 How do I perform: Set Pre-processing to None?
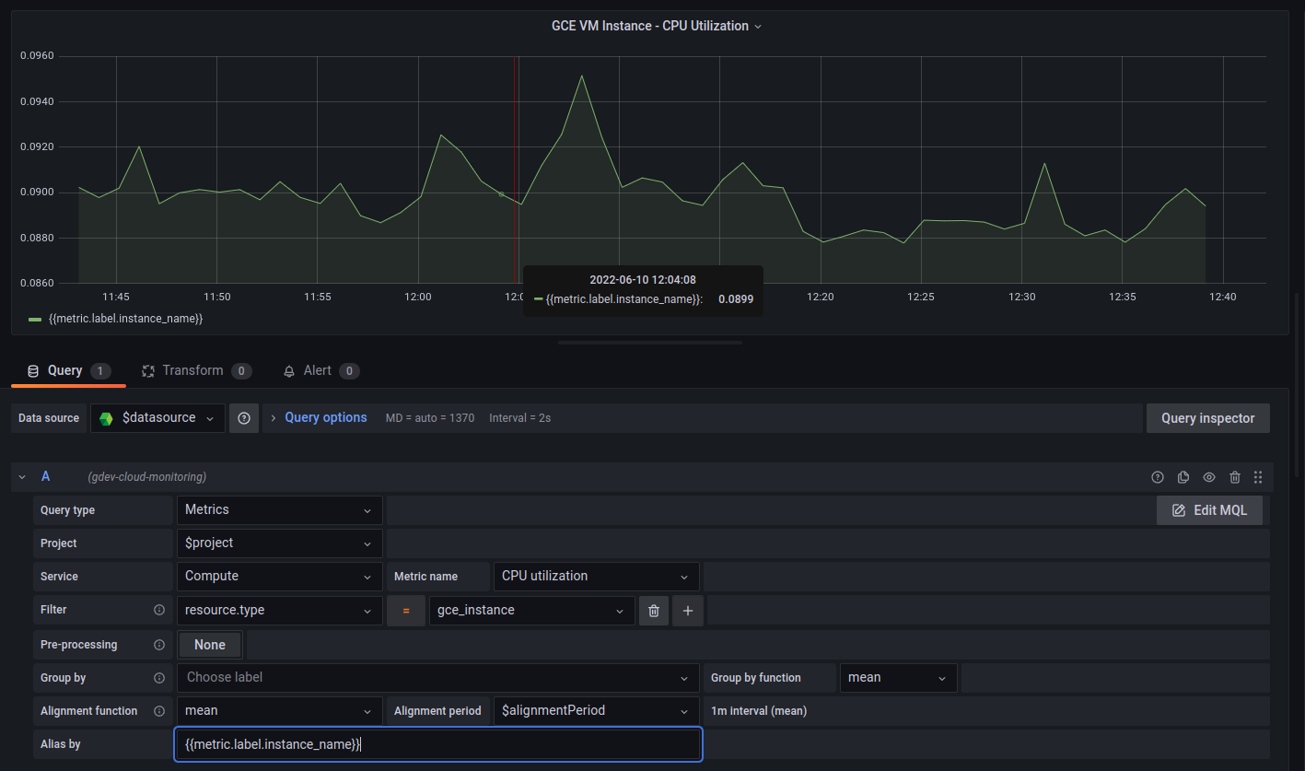pos(209,644)
